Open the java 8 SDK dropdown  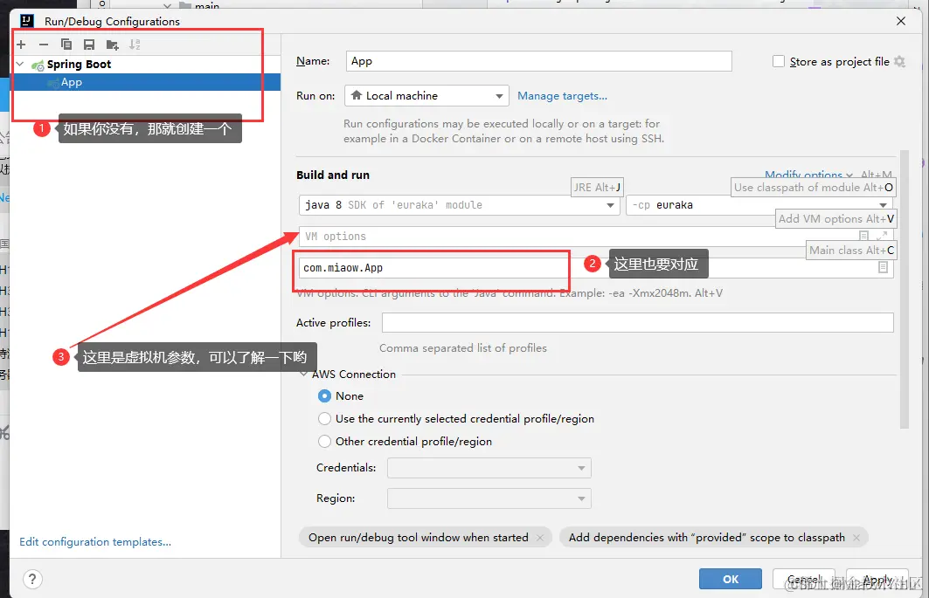click(459, 205)
